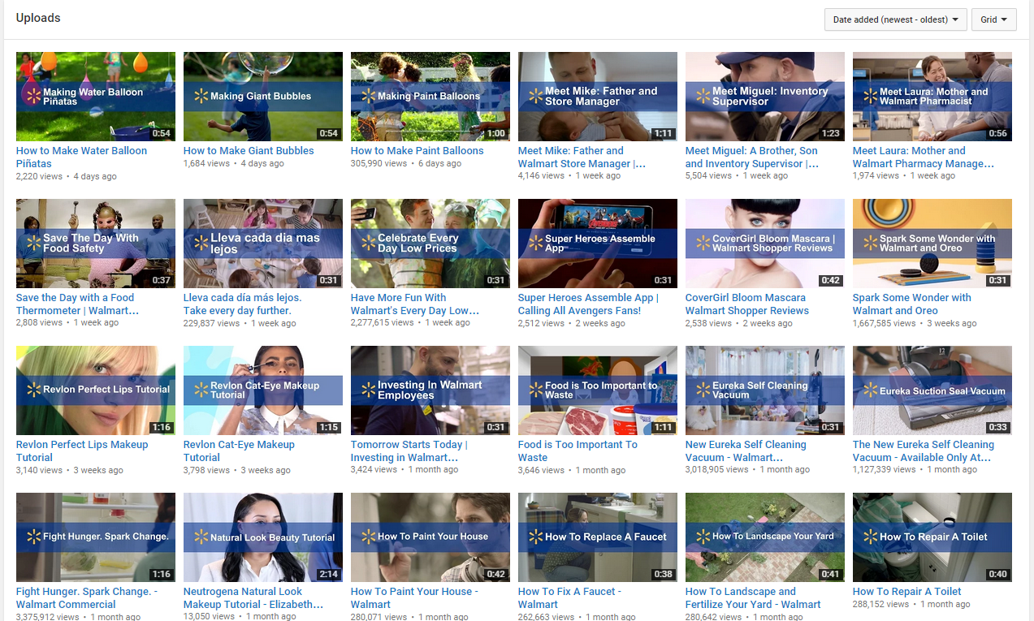This screenshot has width=1034, height=621.
Task: Open Save The Day With Food Safety thumbnail
Action: (x=96, y=244)
